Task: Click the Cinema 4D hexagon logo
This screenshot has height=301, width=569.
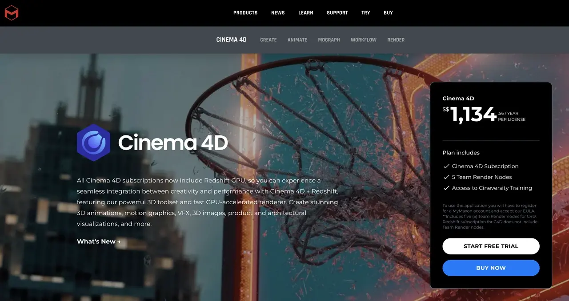Action: click(x=93, y=143)
